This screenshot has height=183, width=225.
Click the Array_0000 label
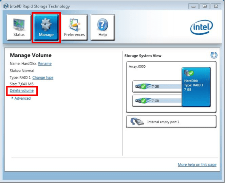137,66
